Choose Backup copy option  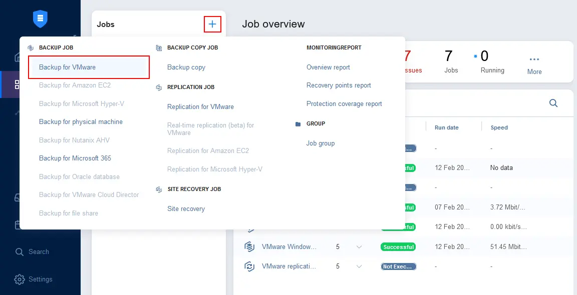186,67
